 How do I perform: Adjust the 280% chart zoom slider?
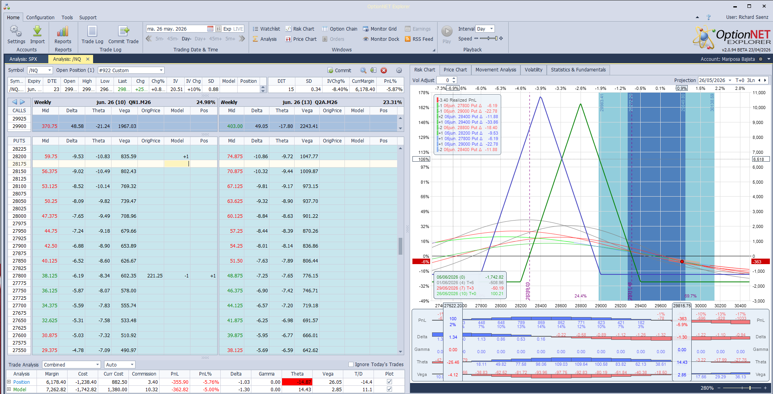click(x=742, y=388)
